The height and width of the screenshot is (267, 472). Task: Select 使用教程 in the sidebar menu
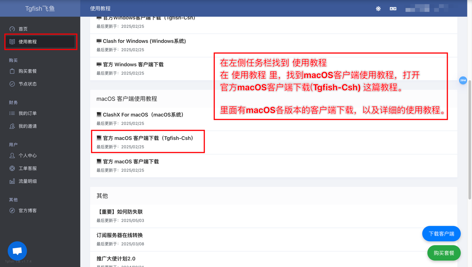click(x=41, y=42)
